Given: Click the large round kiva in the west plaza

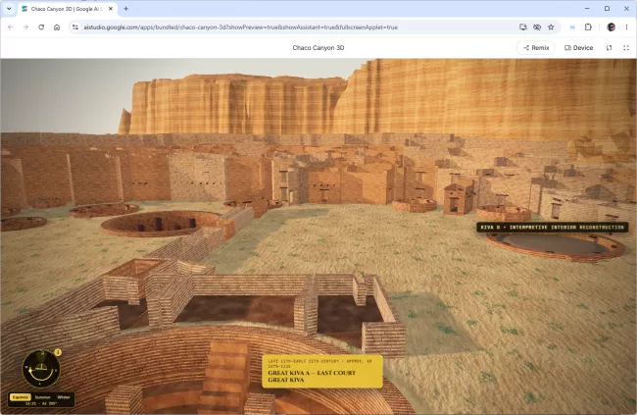Looking at the screenshot, I should 163,224.
